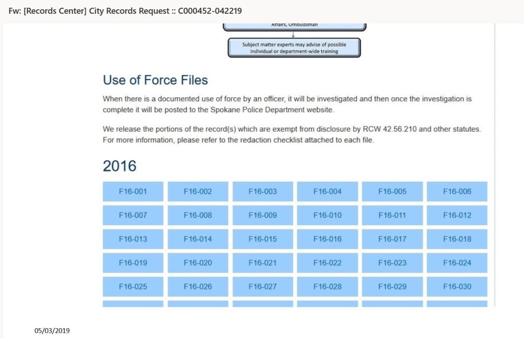Open the F16-010 record
This screenshot has height=339, width=524.
tap(327, 216)
